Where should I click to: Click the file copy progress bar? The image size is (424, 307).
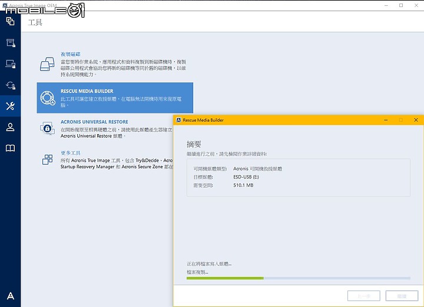pyautogui.click(x=298, y=278)
